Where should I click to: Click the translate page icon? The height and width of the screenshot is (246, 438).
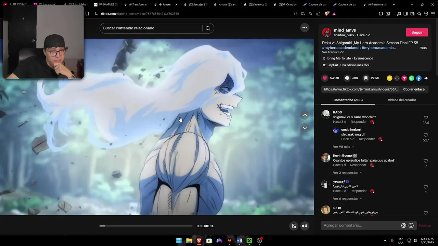click(310, 14)
